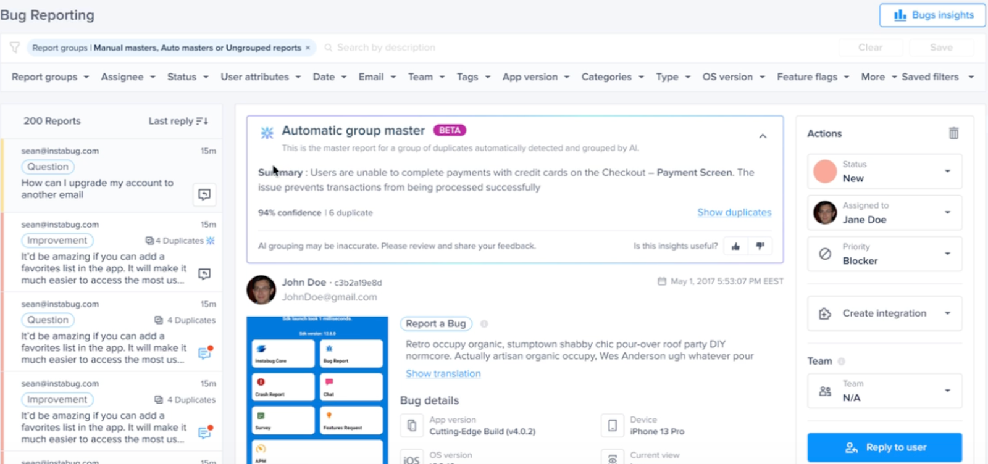Open Saved filters menu
Viewport: 988px width, 464px height.
pos(937,77)
